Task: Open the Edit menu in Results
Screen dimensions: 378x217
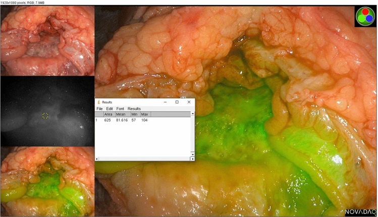Action: click(x=109, y=108)
